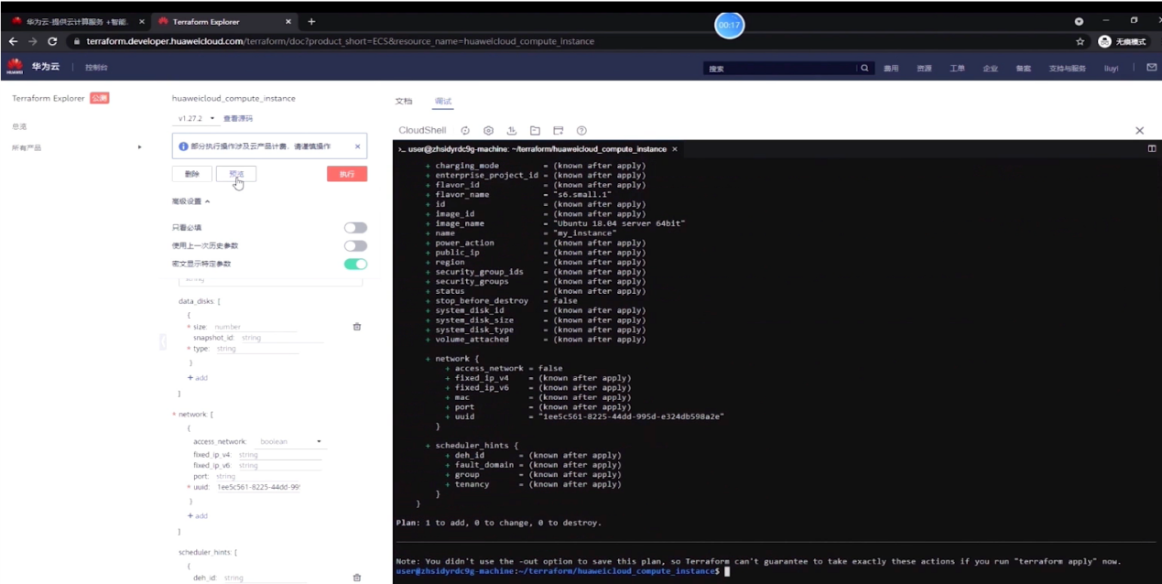Open 企业 menu in top bar
Screen dimensions: 1162x584
[990, 69]
